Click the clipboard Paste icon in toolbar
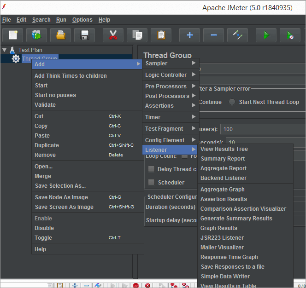 tap(161, 35)
